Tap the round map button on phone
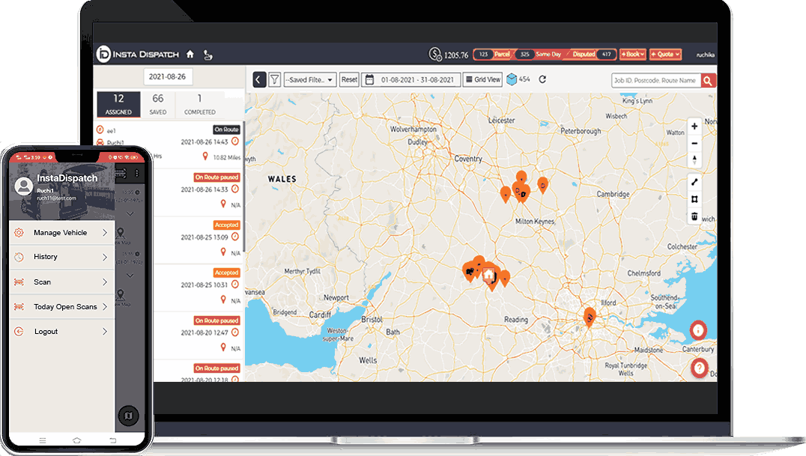This screenshot has width=806, height=456. [x=129, y=415]
